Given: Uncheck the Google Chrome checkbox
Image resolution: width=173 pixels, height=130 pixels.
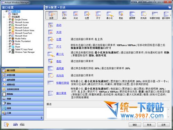Looking at the screenshot, I should pos(10,19).
